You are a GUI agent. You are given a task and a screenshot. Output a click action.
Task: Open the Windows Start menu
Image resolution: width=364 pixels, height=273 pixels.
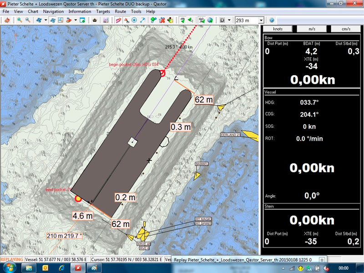pyautogui.click(x=8, y=268)
